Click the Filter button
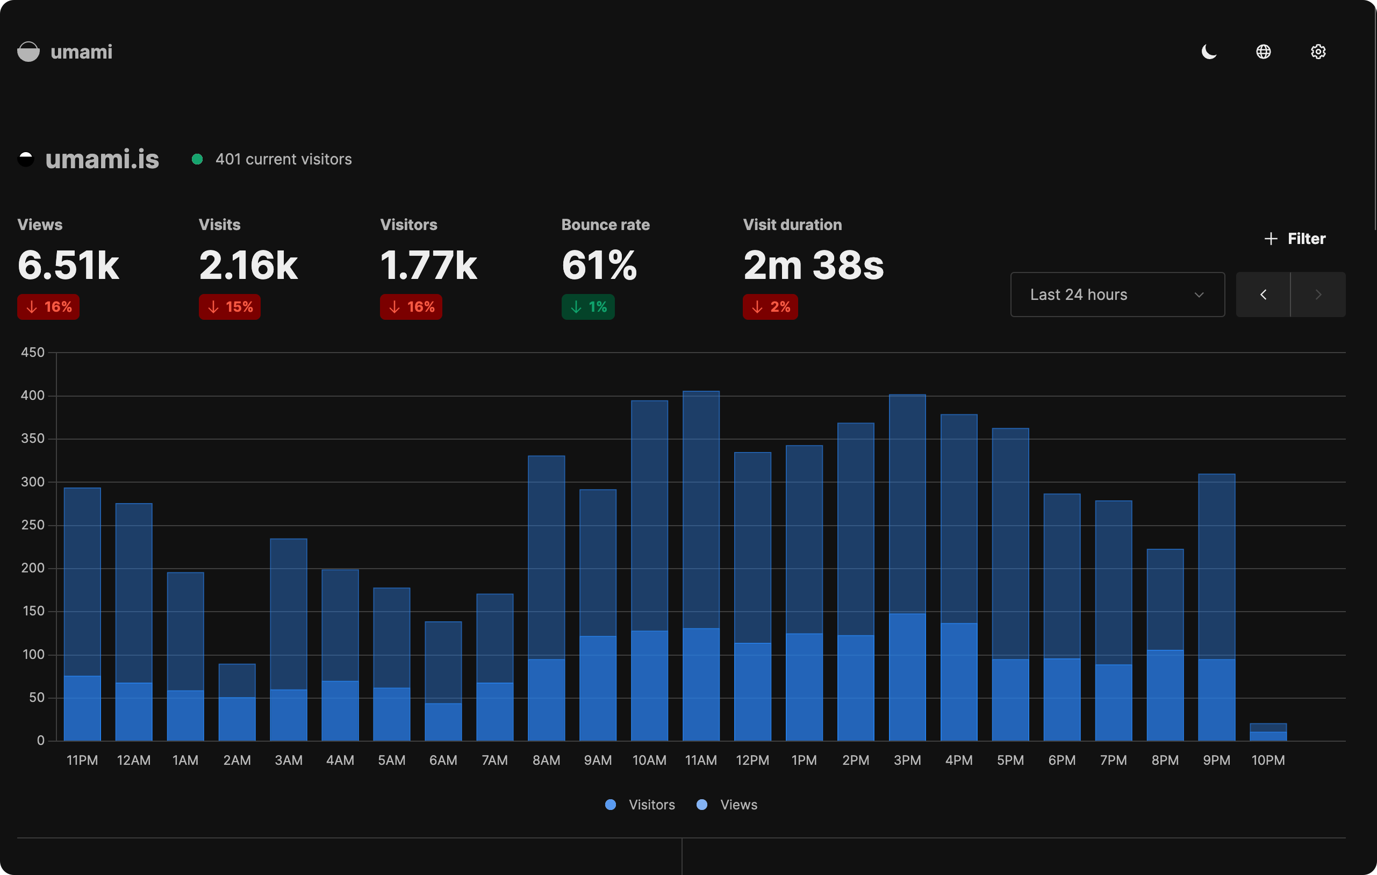 click(1306, 239)
